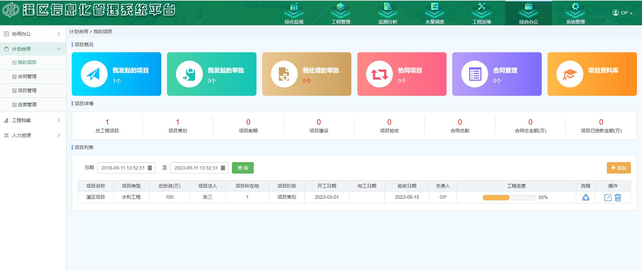Click the delete trash icon in project row
This screenshot has width=642, height=271.
click(618, 198)
